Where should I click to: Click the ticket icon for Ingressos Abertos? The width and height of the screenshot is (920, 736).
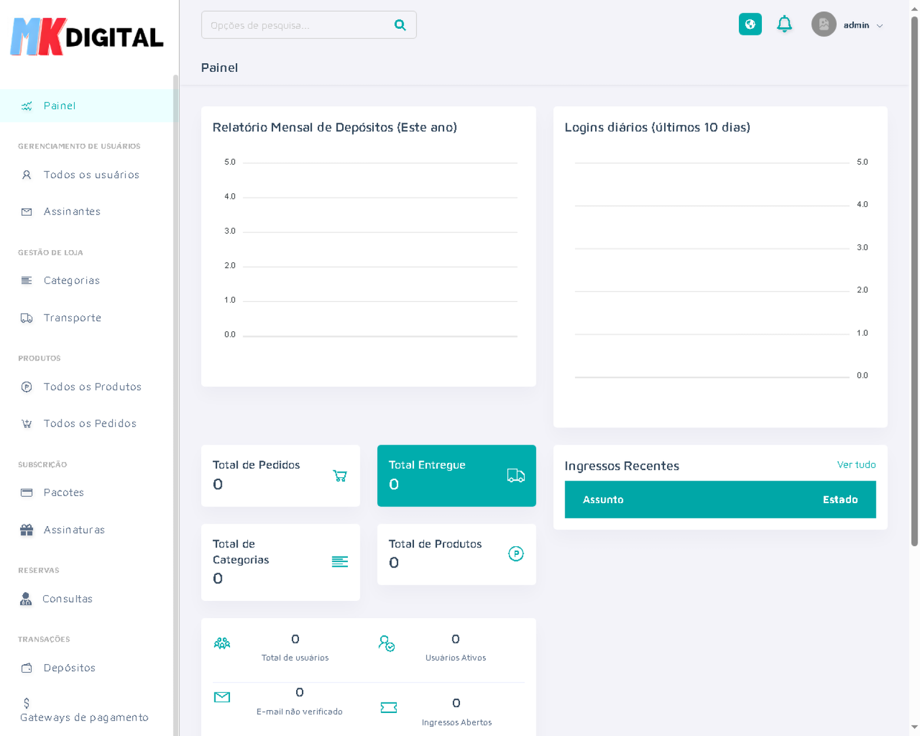pos(389,707)
